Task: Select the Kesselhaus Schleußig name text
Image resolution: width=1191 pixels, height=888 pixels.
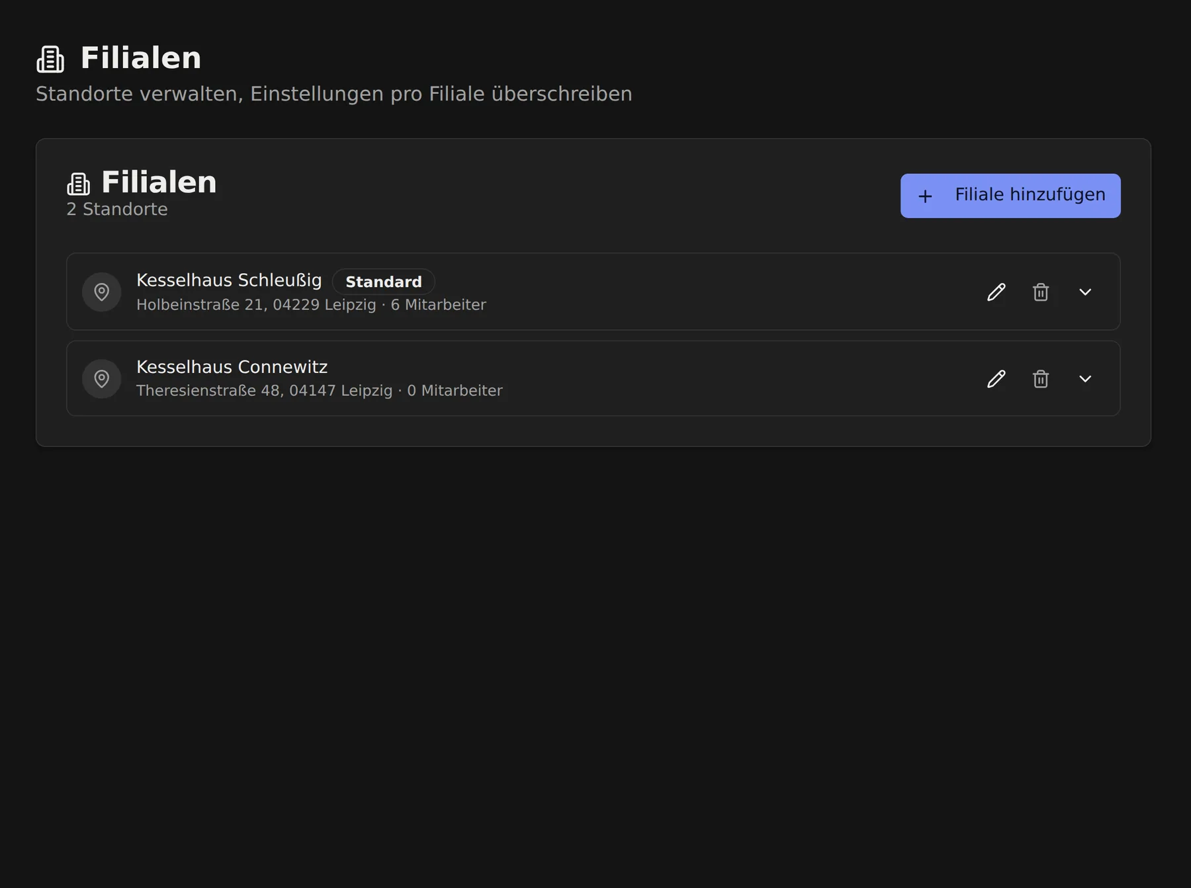Action: pos(229,280)
